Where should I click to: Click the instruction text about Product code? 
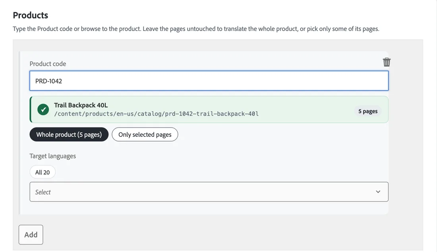tap(196, 29)
